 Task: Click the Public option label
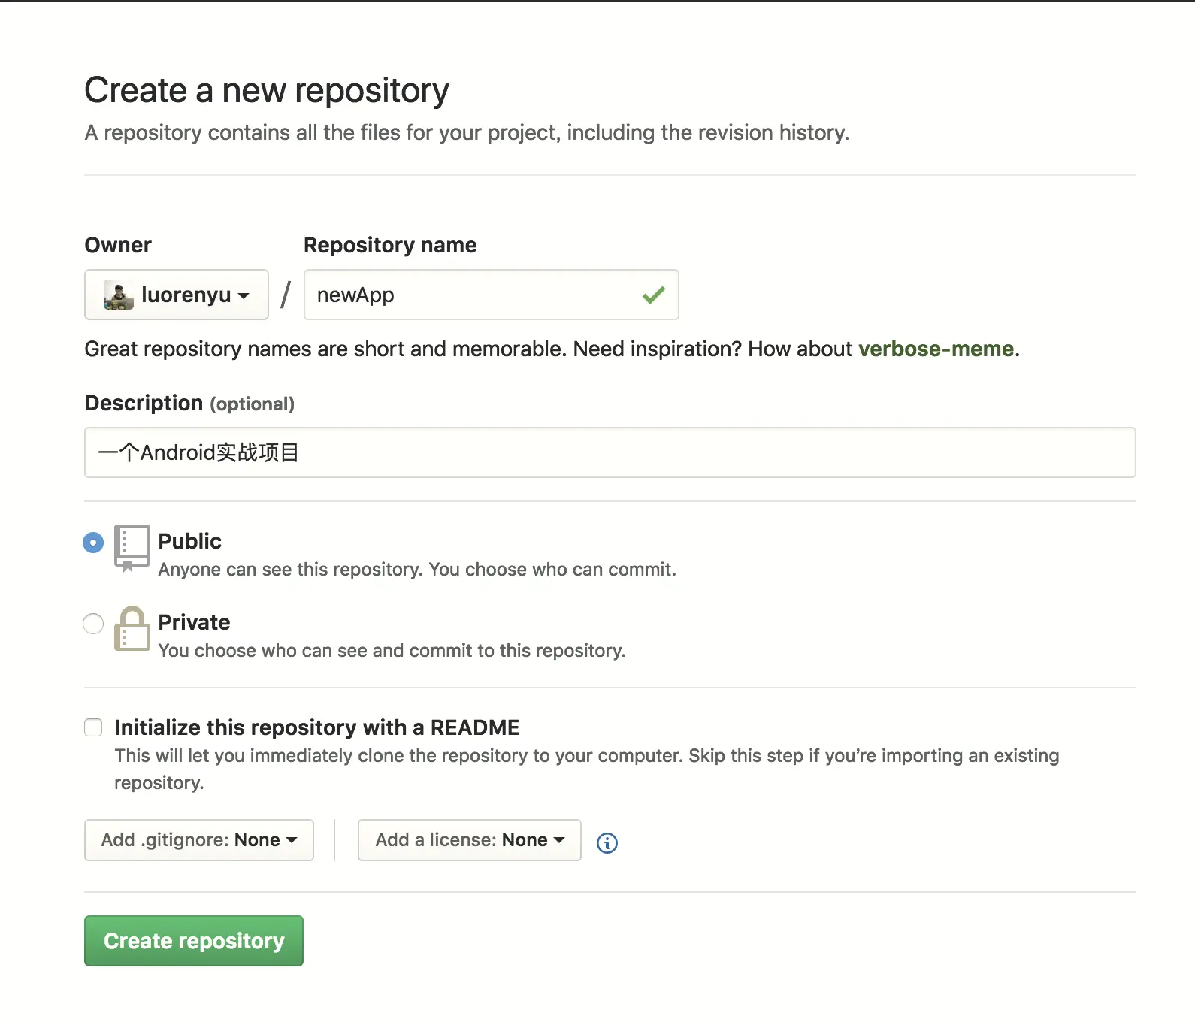point(190,541)
